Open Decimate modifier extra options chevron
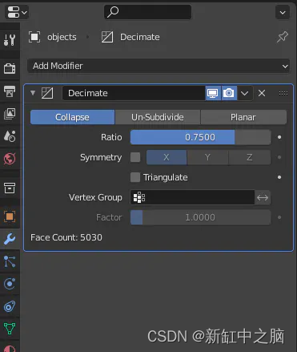This screenshot has height=352, width=297. click(x=244, y=93)
